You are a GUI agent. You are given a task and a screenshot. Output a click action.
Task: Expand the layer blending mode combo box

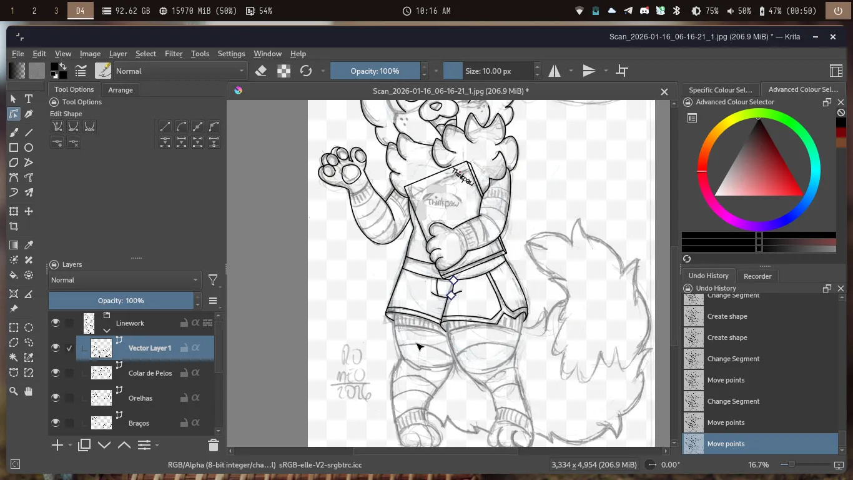coord(125,280)
